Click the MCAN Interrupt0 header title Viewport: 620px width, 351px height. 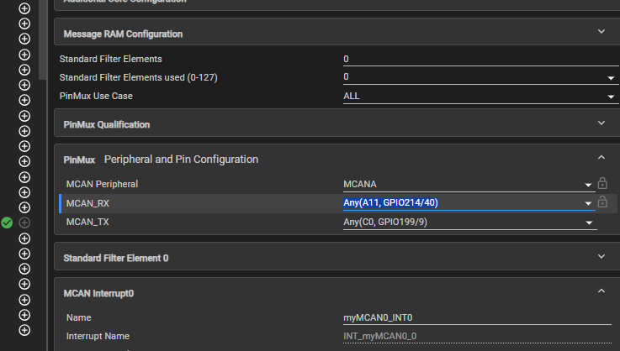pyautogui.click(x=98, y=294)
